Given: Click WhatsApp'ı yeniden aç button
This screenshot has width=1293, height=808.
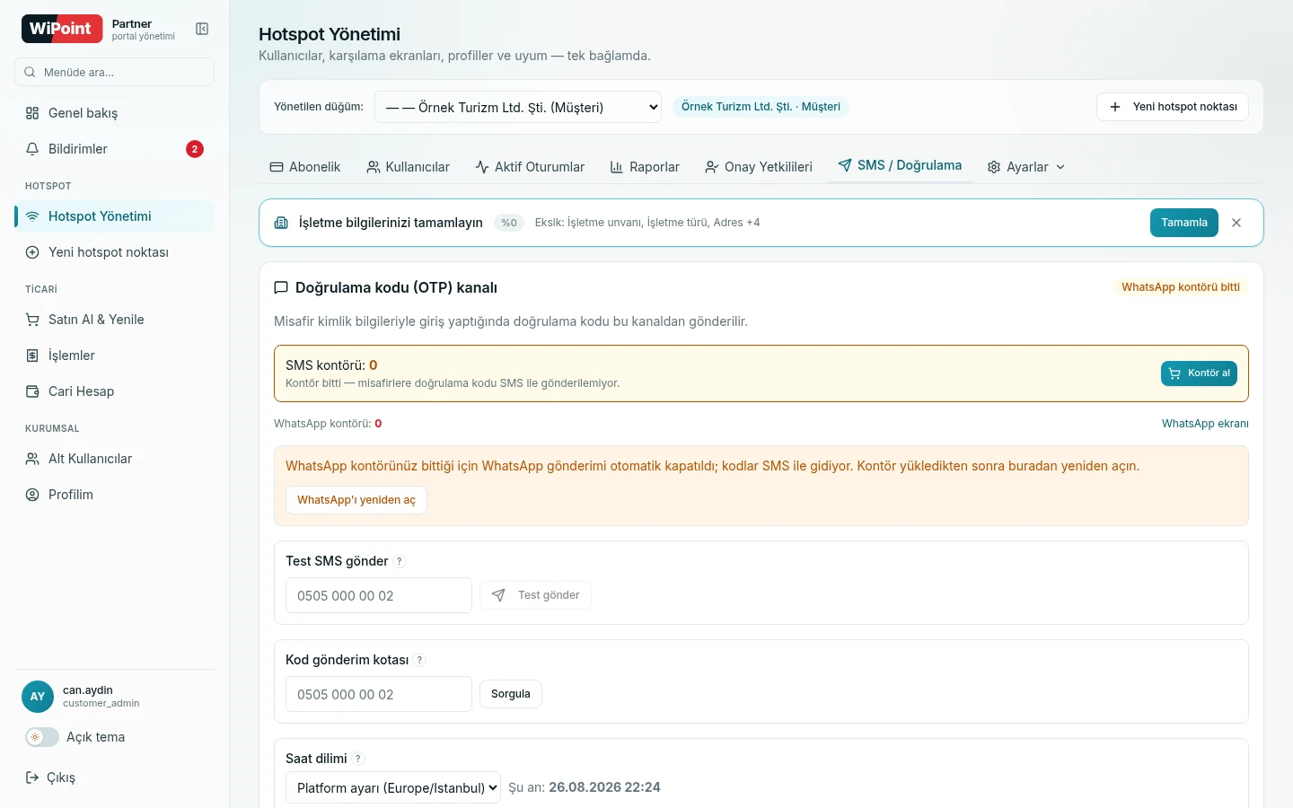Looking at the screenshot, I should tap(356, 500).
